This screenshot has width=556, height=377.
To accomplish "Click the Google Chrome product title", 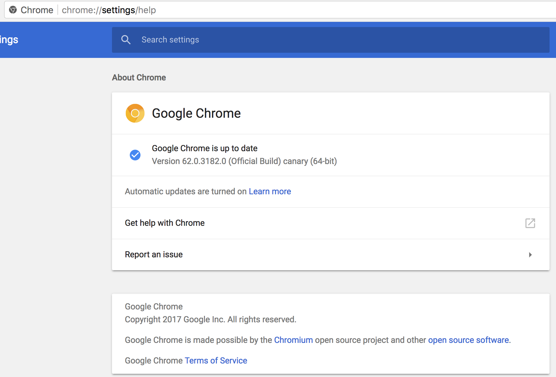I will tap(196, 113).
